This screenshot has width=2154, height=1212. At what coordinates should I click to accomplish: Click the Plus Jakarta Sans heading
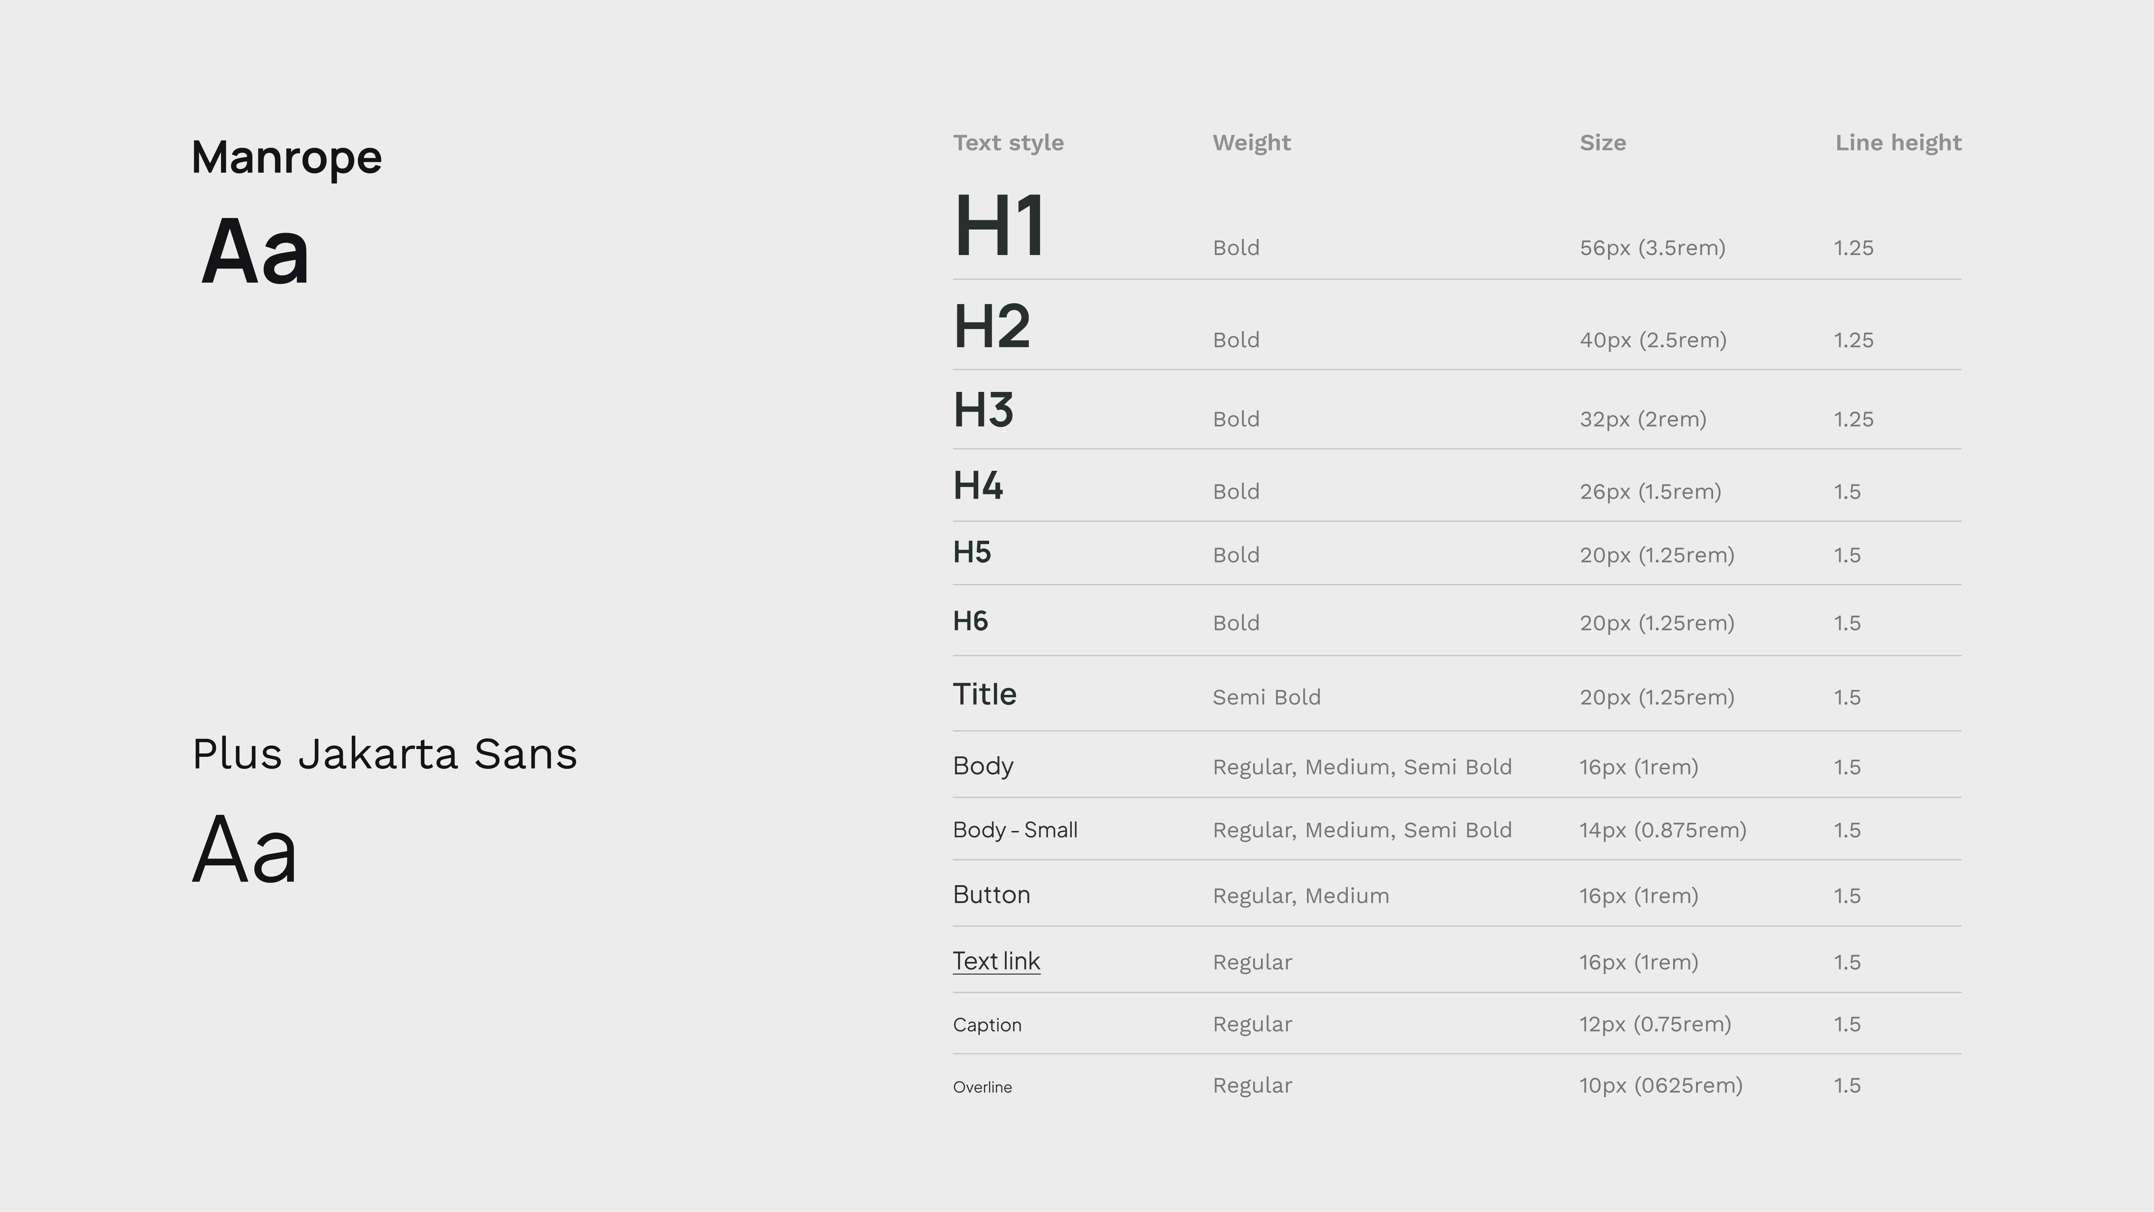[x=385, y=754]
